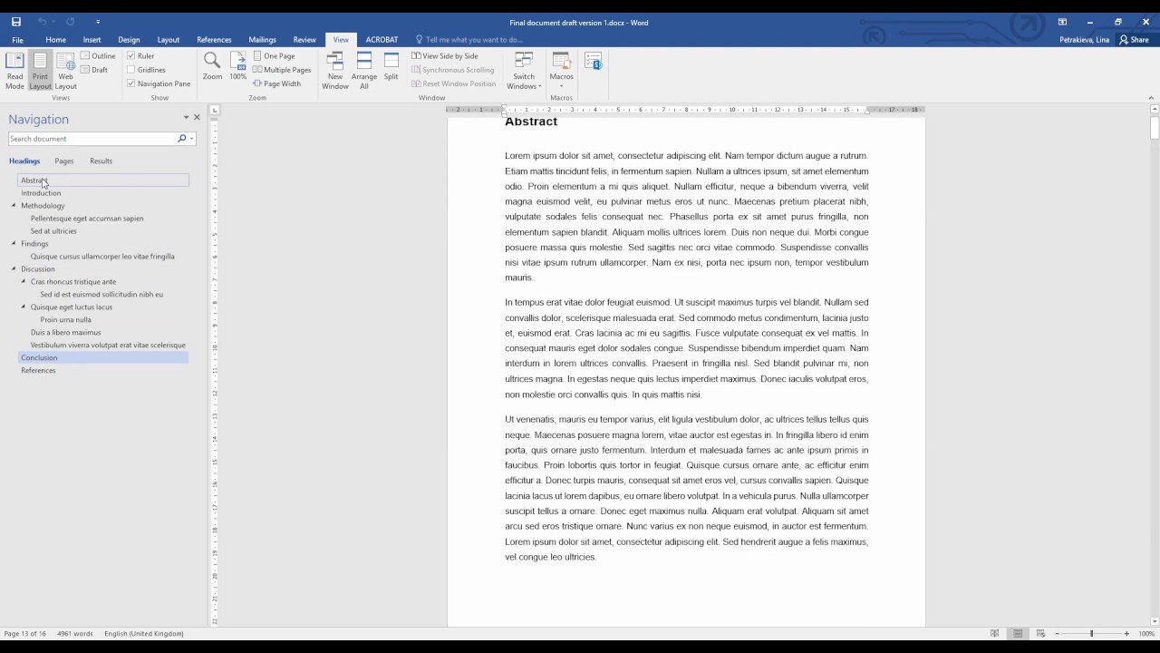Click the search magnifier in Navigation pane
1160x653 pixels.
point(181,139)
